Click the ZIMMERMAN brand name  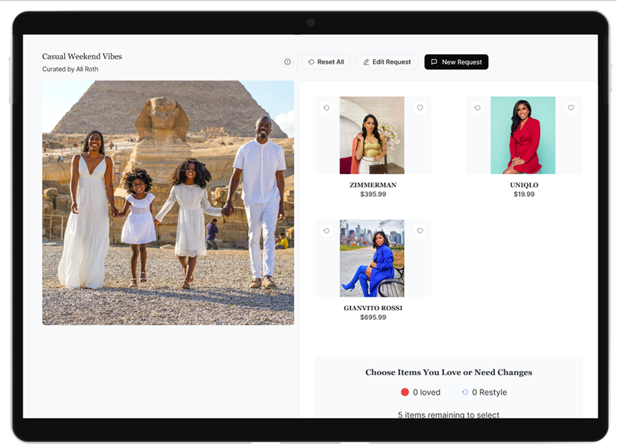(373, 185)
